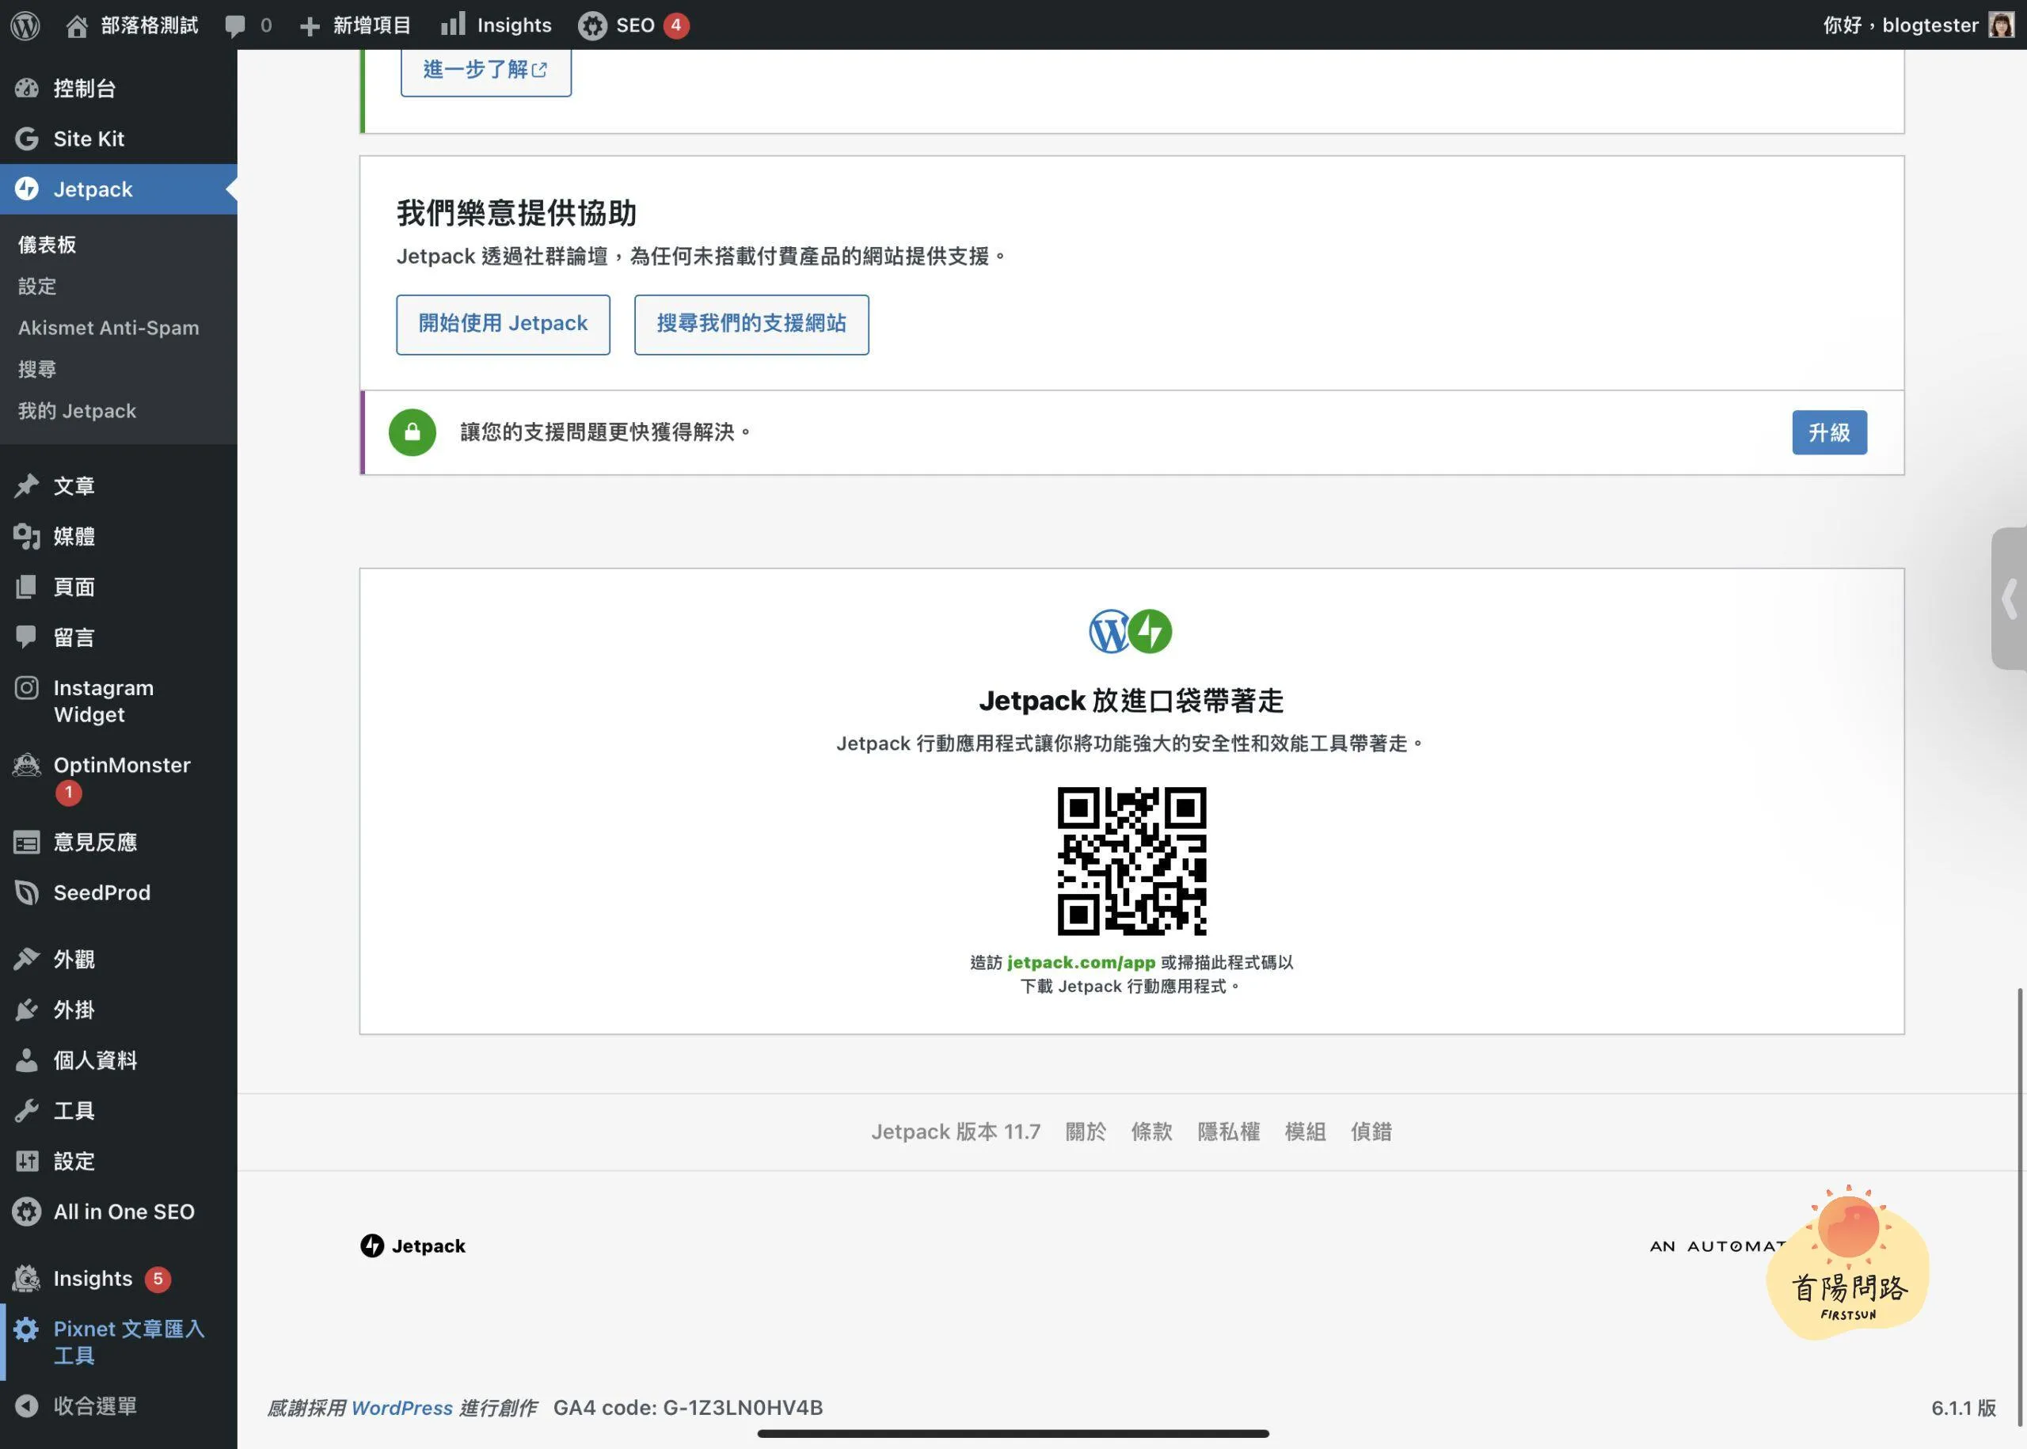The height and width of the screenshot is (1449, 2027).
Task: Follow the jetpack.com/app link
Action: click(1081, 962)
